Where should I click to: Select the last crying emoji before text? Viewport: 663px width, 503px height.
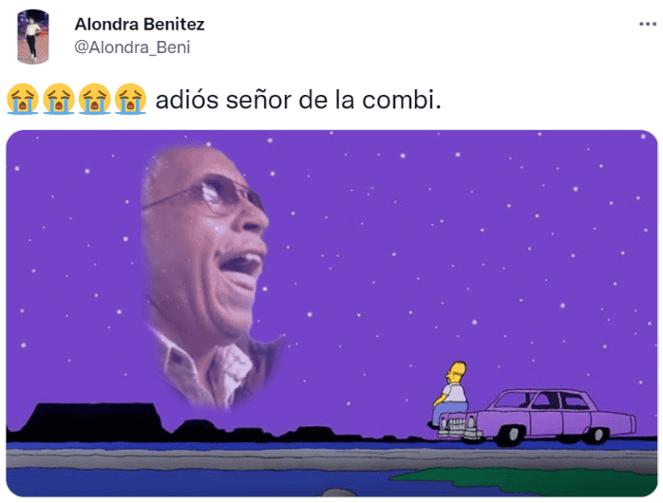[x=131, y=100]
